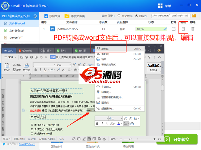This screenshot has height=150, width=201.
Task: Click strikethrough A icon in ribbon
Action: (52, 70)
